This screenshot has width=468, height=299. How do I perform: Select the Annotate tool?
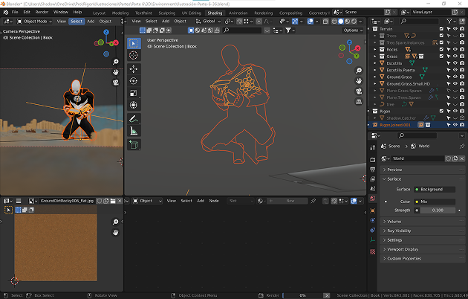click(134, 118)
